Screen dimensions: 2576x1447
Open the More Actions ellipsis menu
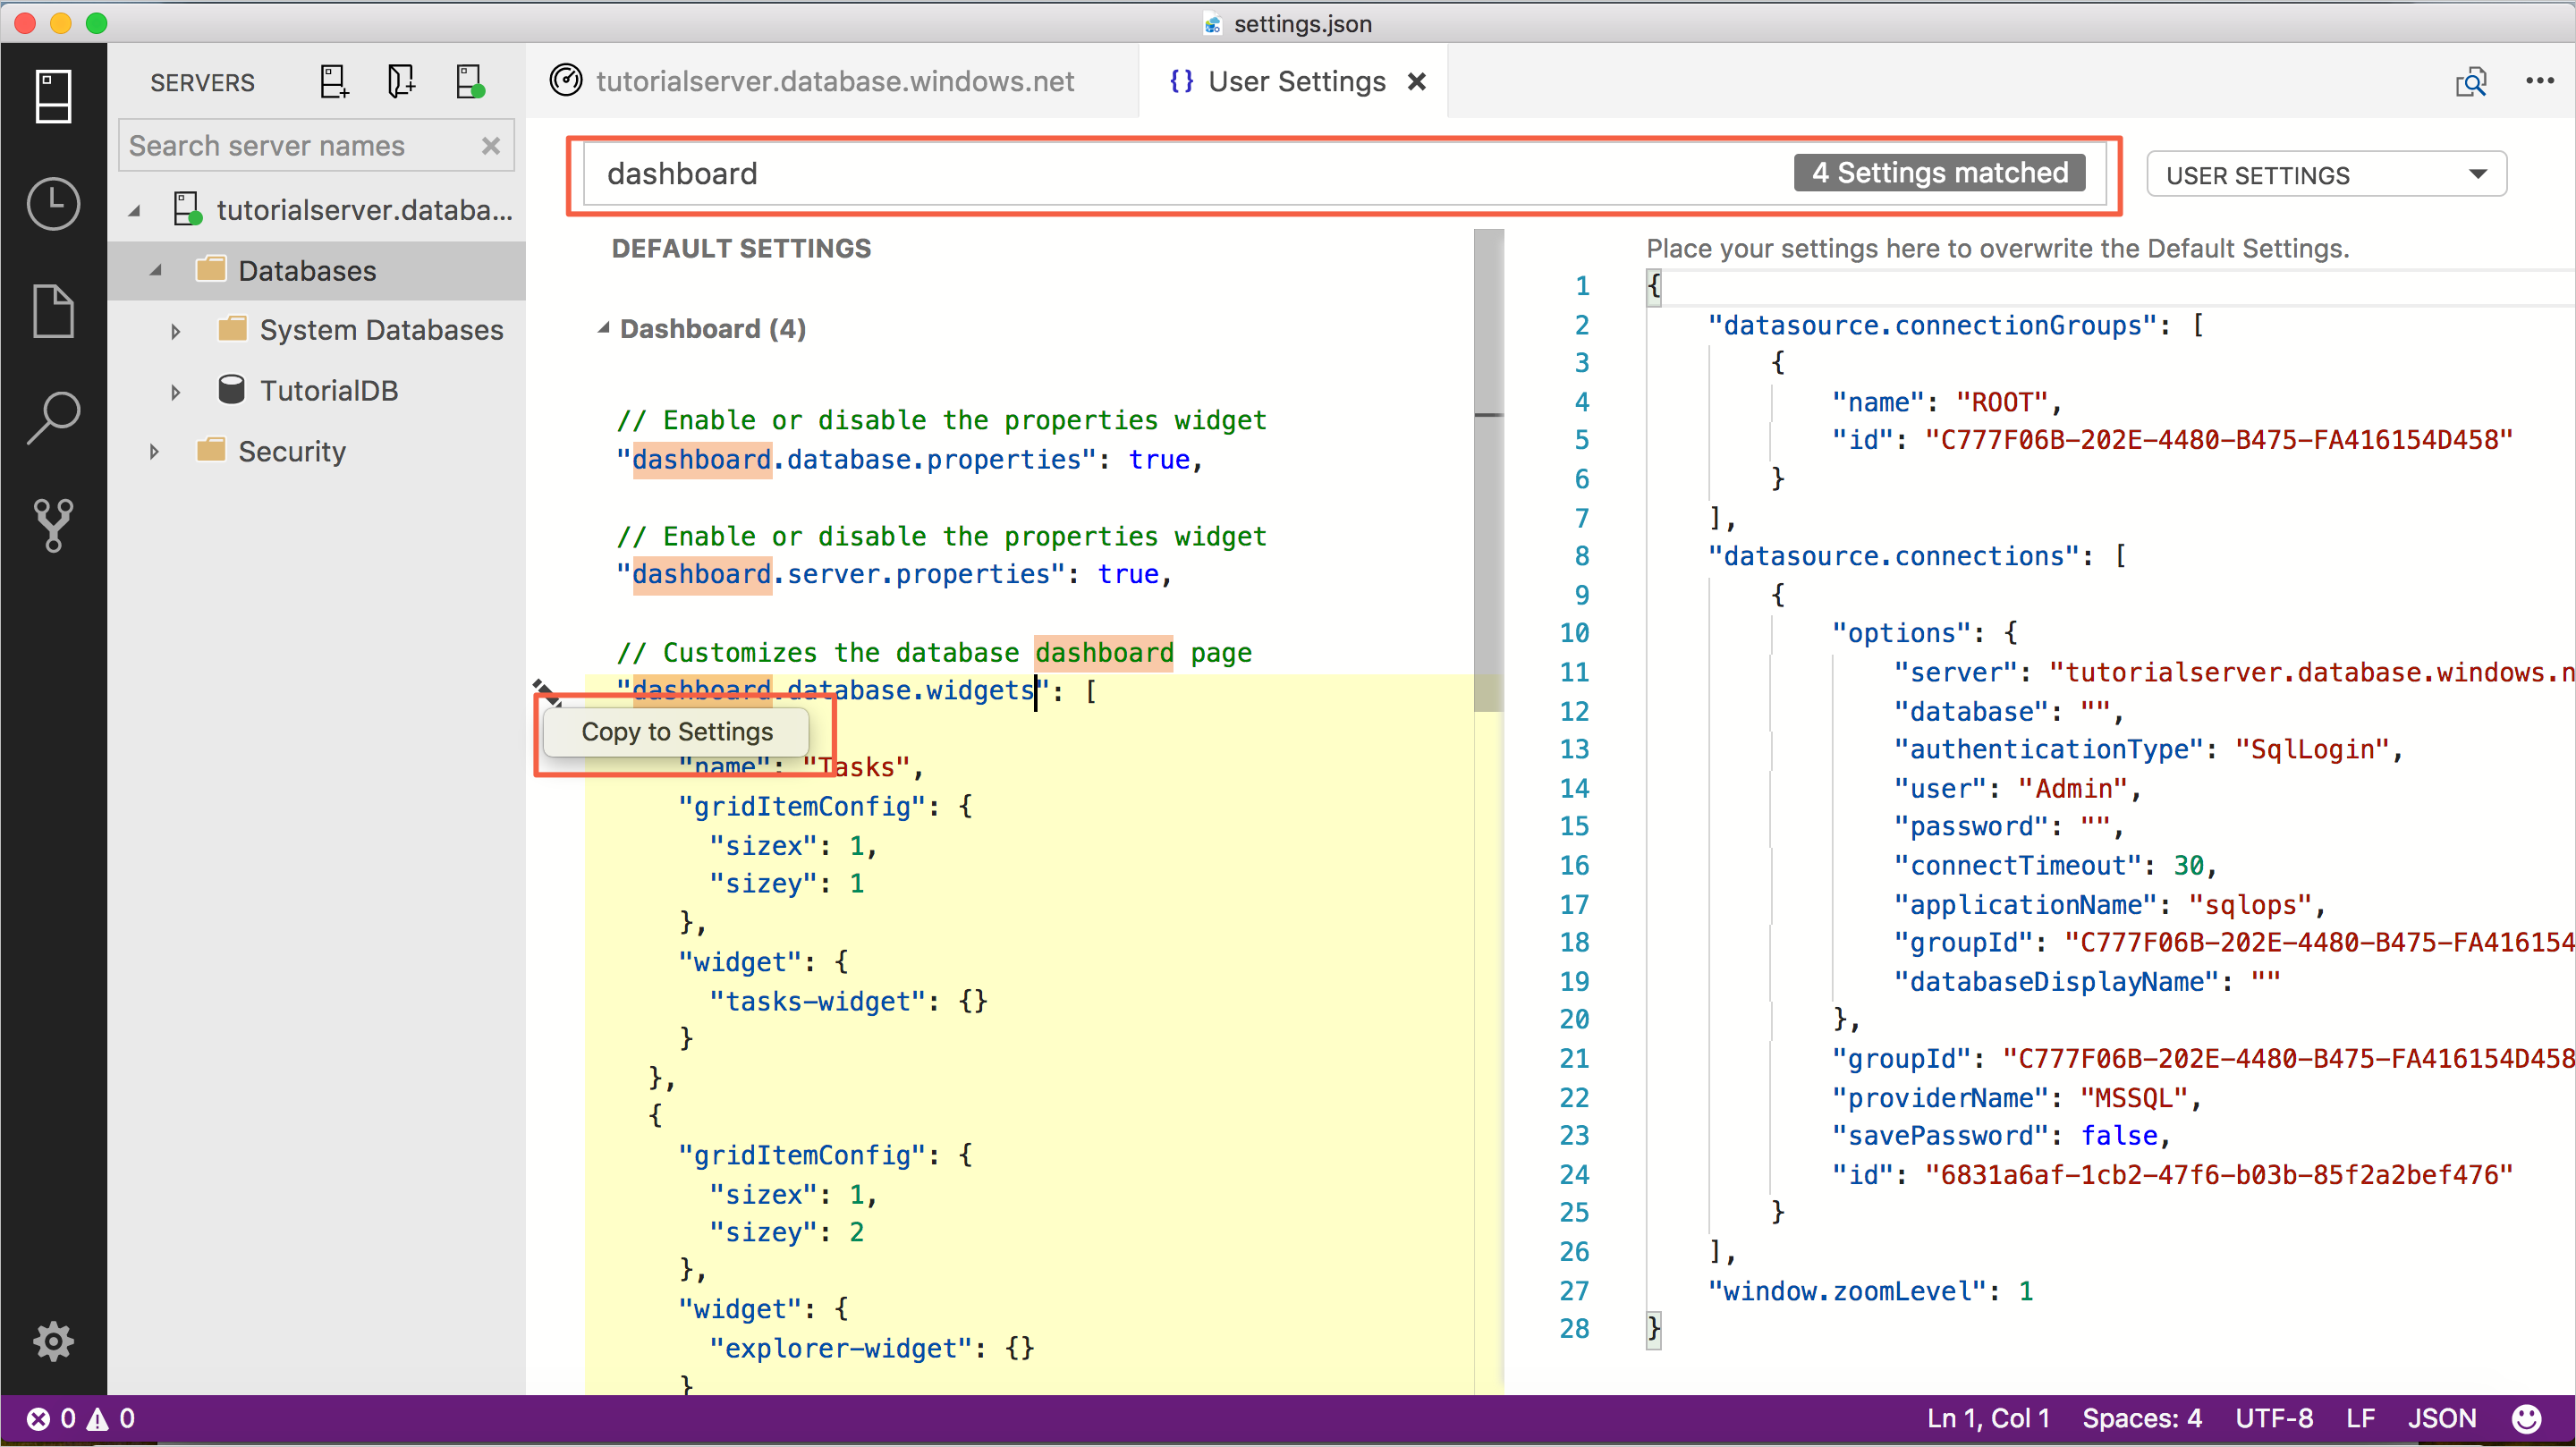point(2539,82)
